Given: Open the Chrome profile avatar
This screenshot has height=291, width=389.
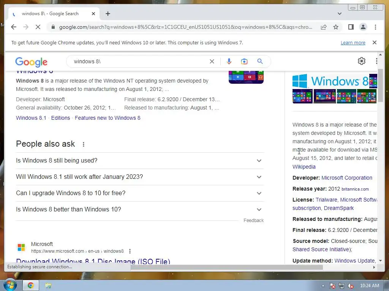Looking at the screenshot, I should tap(363, 27).
